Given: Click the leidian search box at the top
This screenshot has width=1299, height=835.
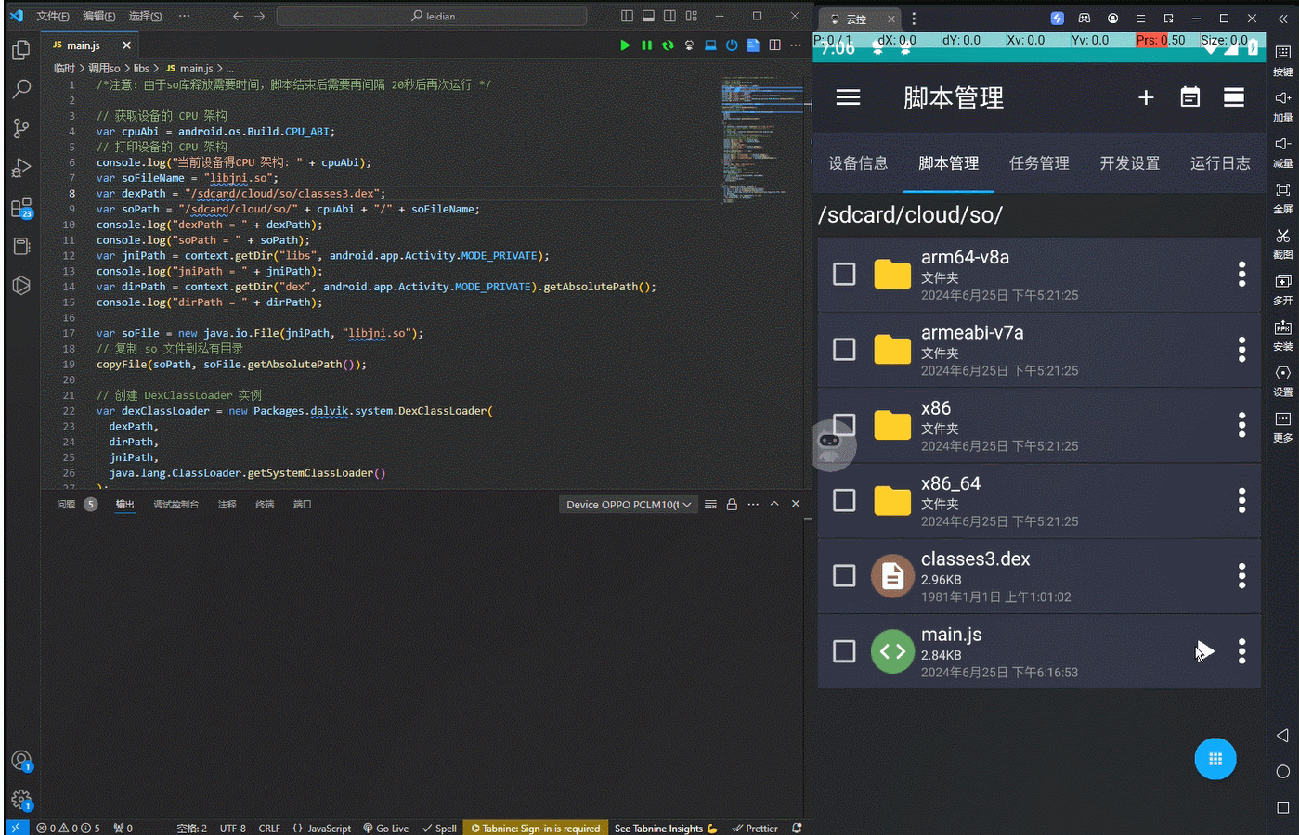Looking at the screenshot, I should click(430, 15).
